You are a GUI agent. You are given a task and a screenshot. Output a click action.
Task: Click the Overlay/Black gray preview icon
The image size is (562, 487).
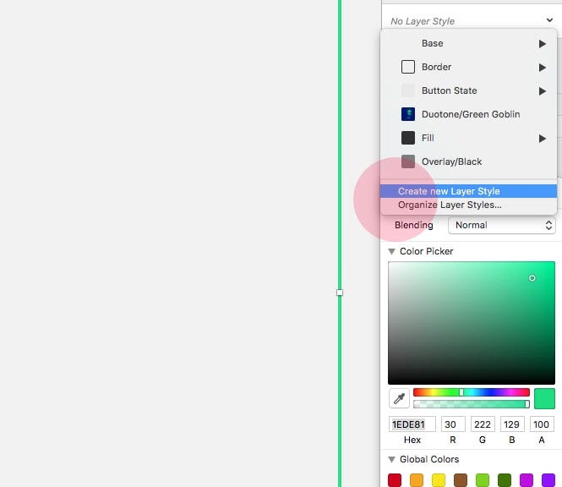pyautogui.click(x=408, y=161)
